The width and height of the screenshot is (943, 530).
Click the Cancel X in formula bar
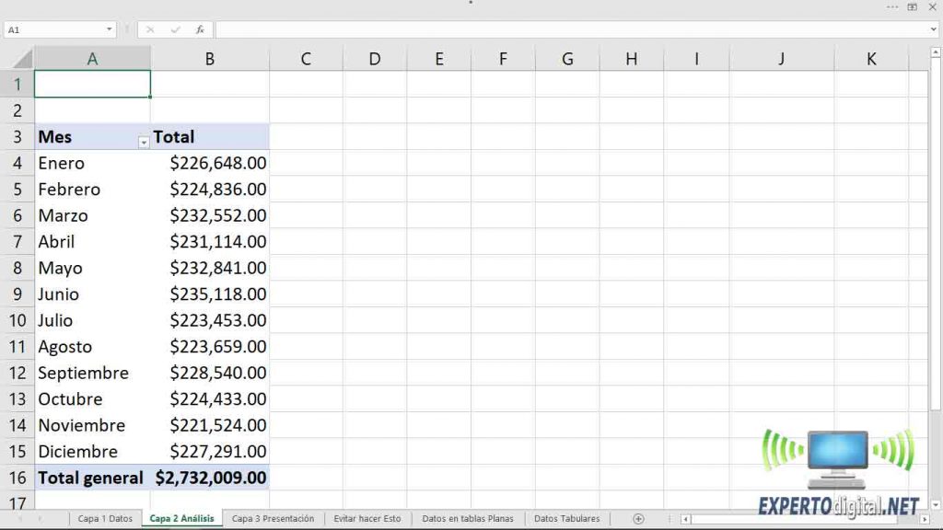(x=150, y=29)
